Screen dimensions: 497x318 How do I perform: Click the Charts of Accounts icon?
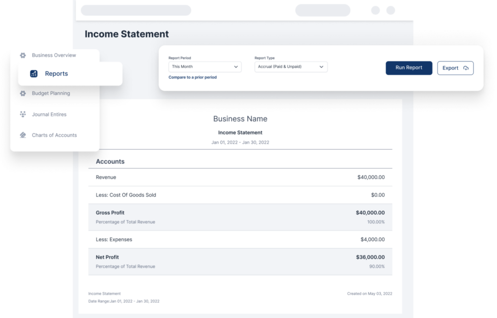point(23,135)
